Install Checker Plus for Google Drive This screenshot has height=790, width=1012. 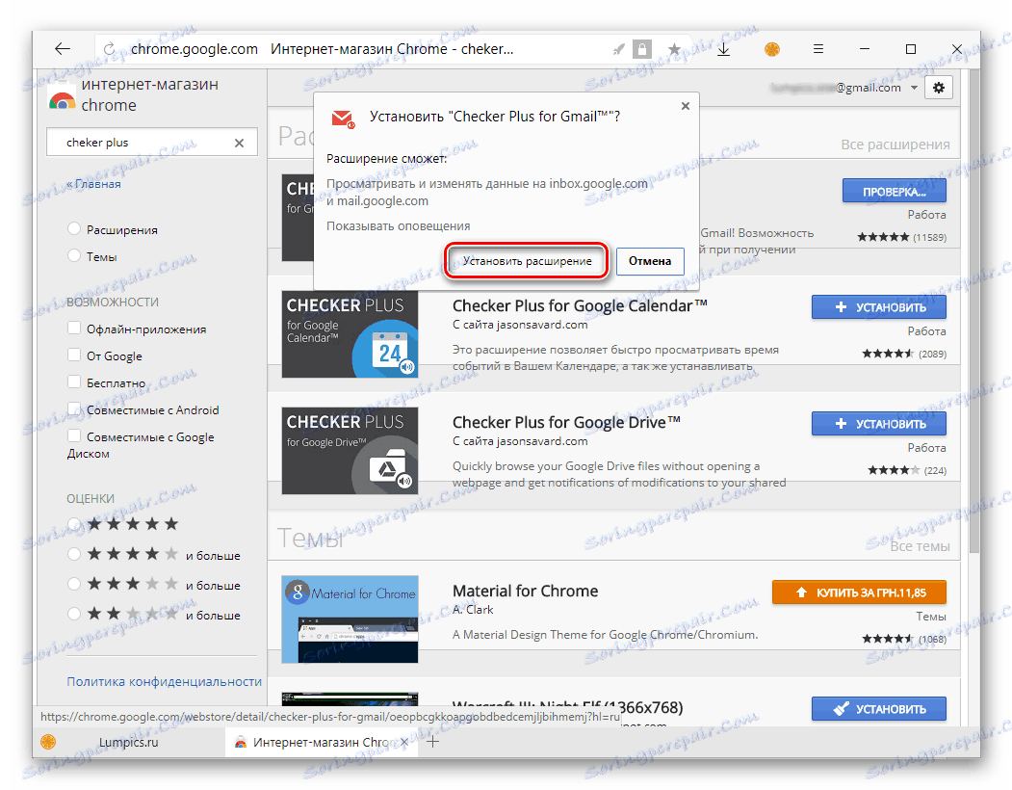click(x=879, y=424)
